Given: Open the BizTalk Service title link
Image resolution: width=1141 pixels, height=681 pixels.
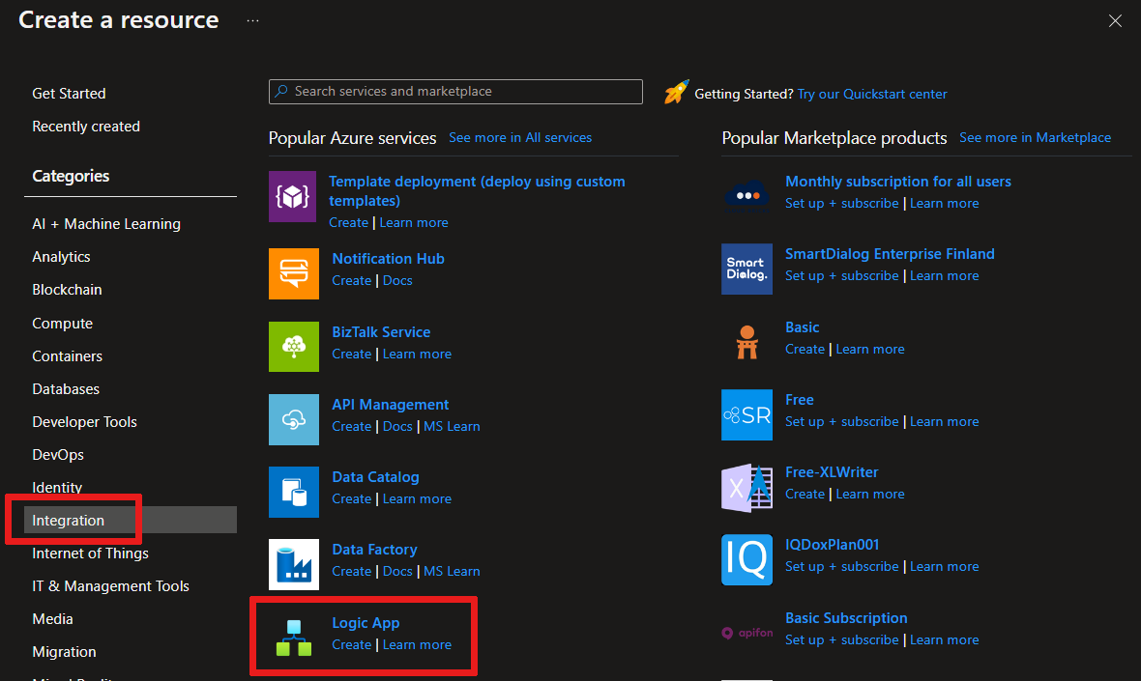Looking at the screenshot, I should coord(381,332).
